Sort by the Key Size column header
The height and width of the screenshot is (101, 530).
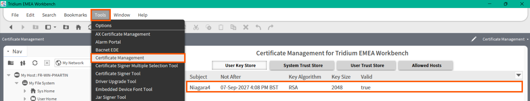341,77
